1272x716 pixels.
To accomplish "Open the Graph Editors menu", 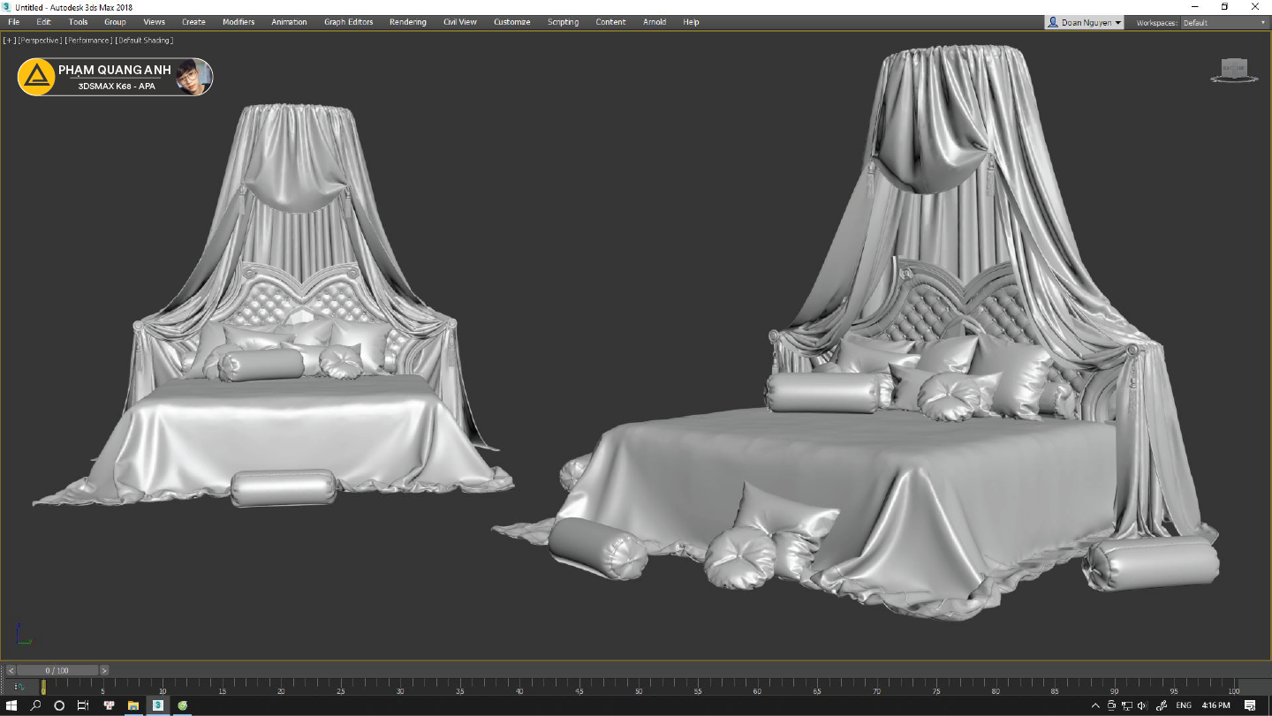I will 348,22.
